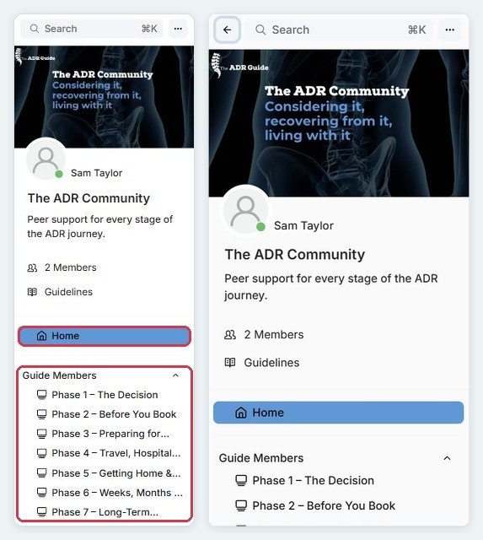Click the Guidelines book icon in right panel
The width and height of the screenshot is (483, 540).
(x=230, y=363)
